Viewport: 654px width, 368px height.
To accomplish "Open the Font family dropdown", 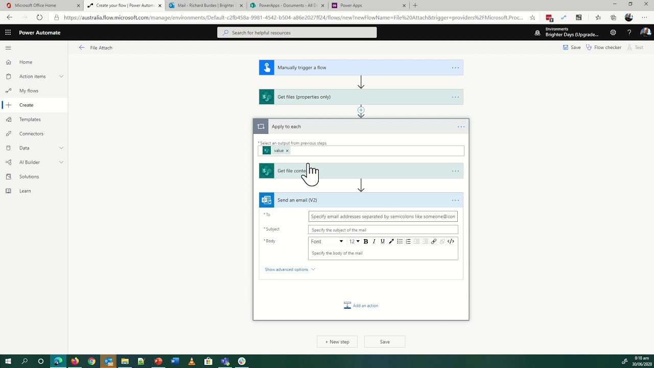I will pyautogui.click(x=327, y=241).
